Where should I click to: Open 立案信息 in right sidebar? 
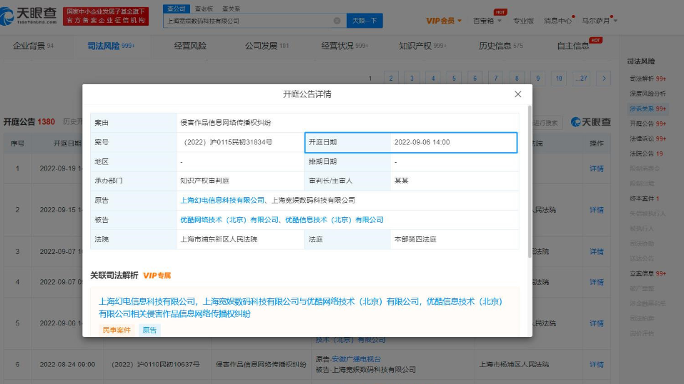tap(648, 273)
